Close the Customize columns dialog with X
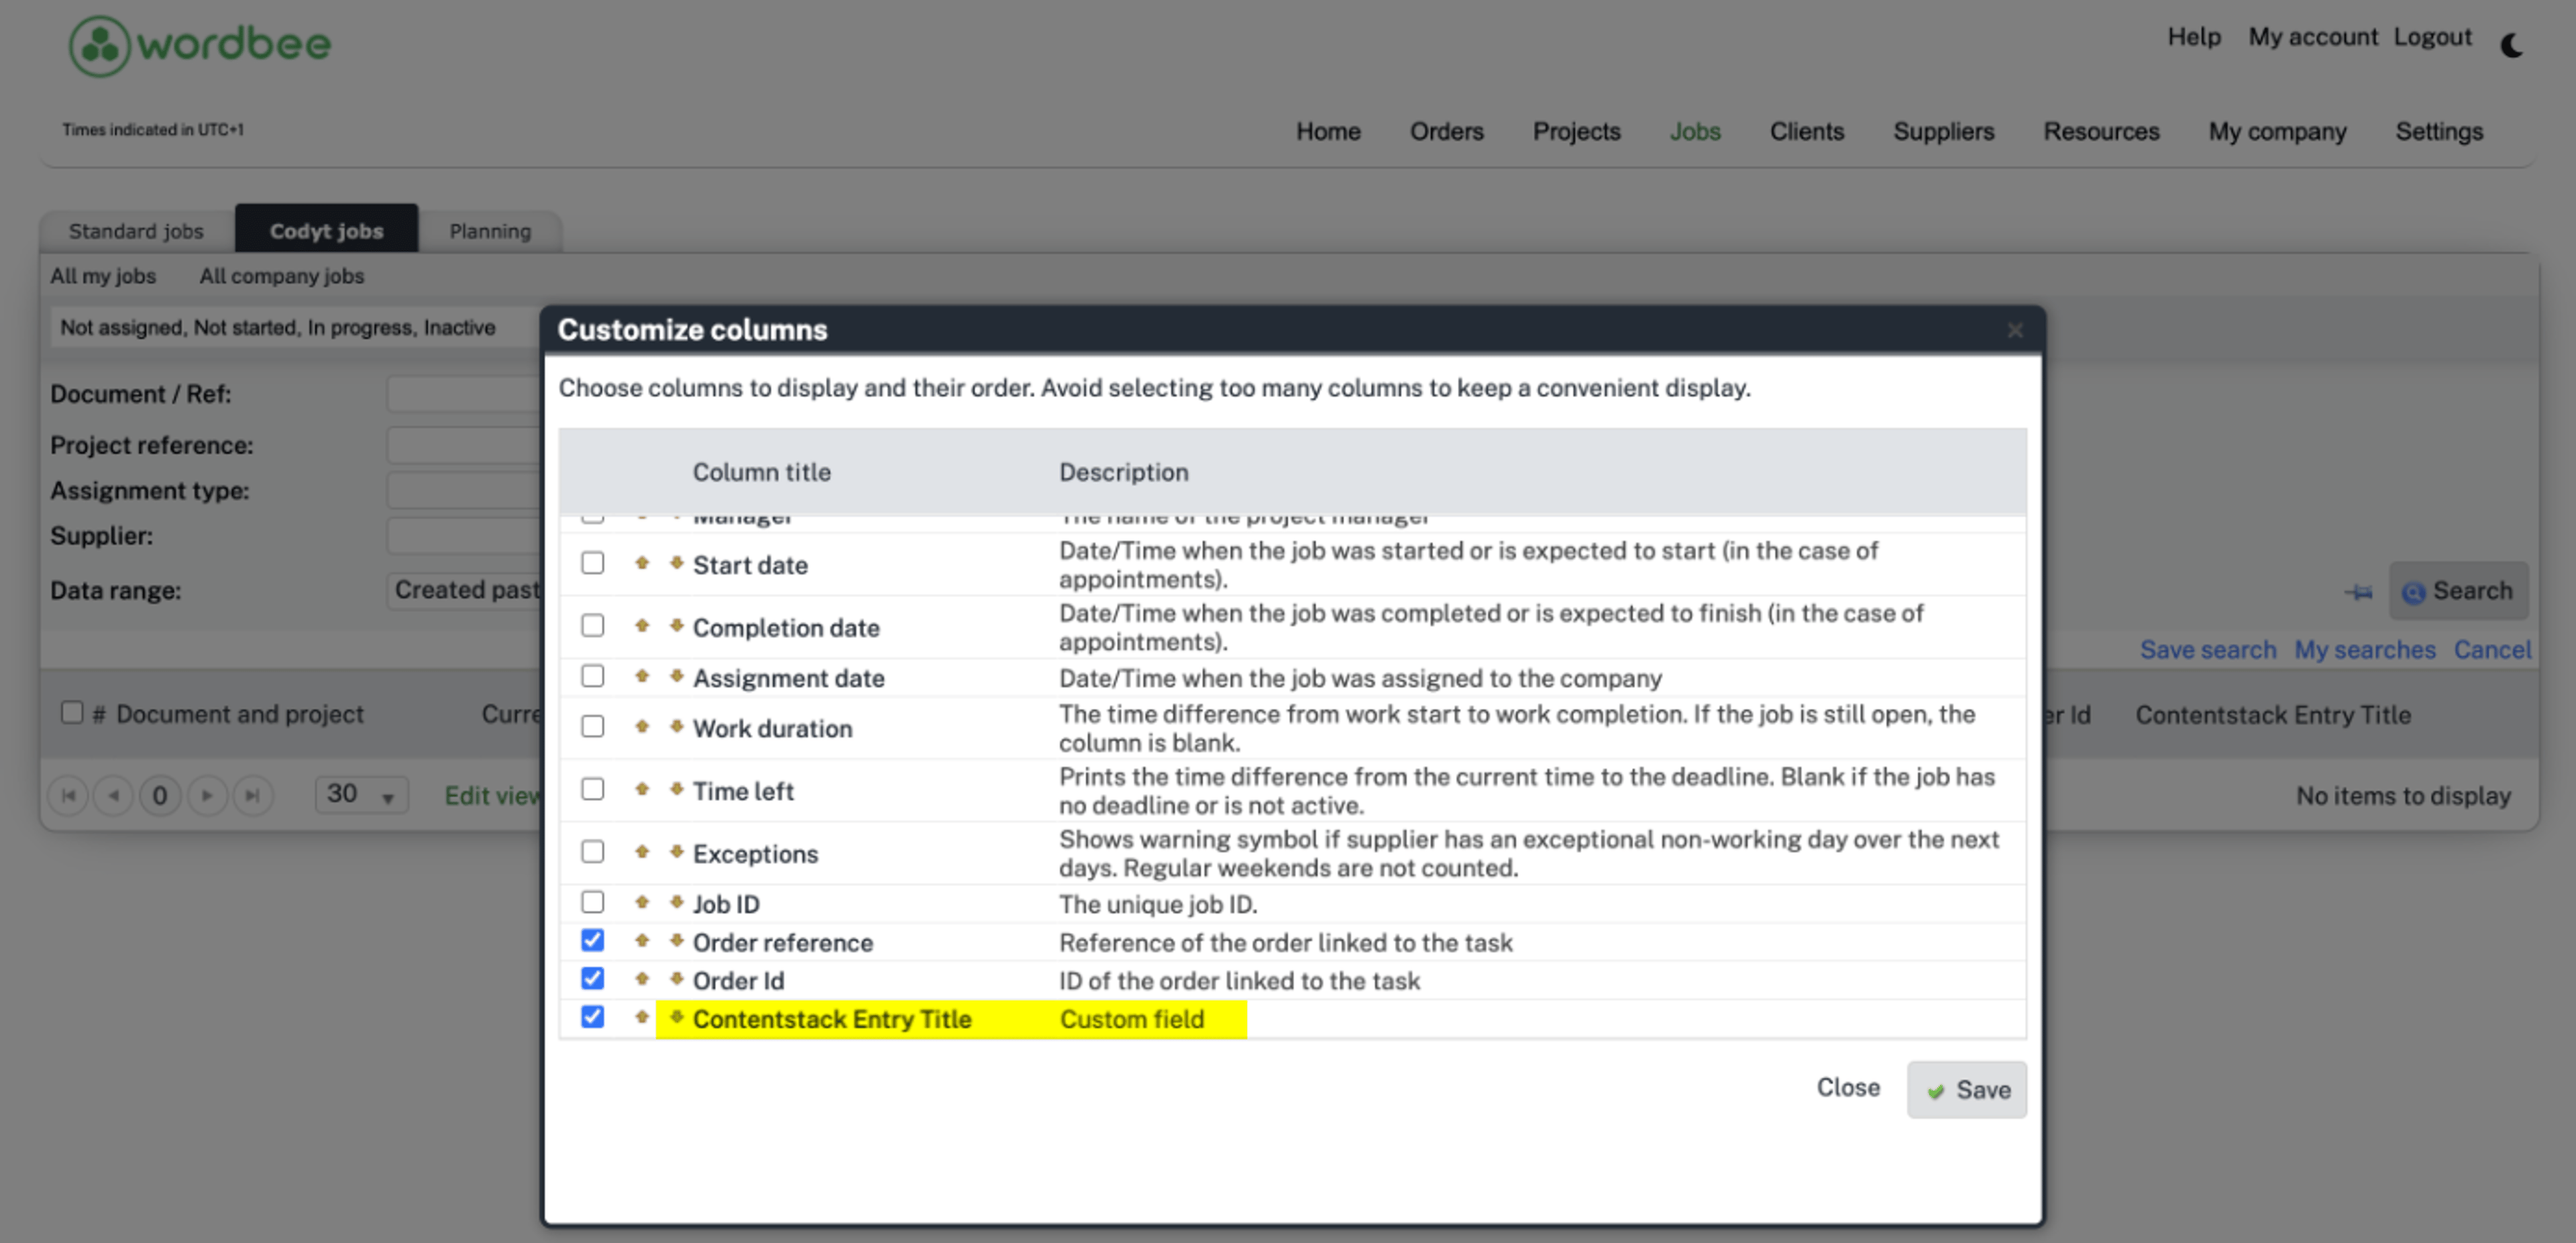 (x=2015, y=330)
